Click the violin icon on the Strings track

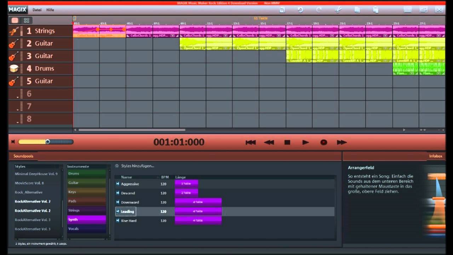(14, 31)
